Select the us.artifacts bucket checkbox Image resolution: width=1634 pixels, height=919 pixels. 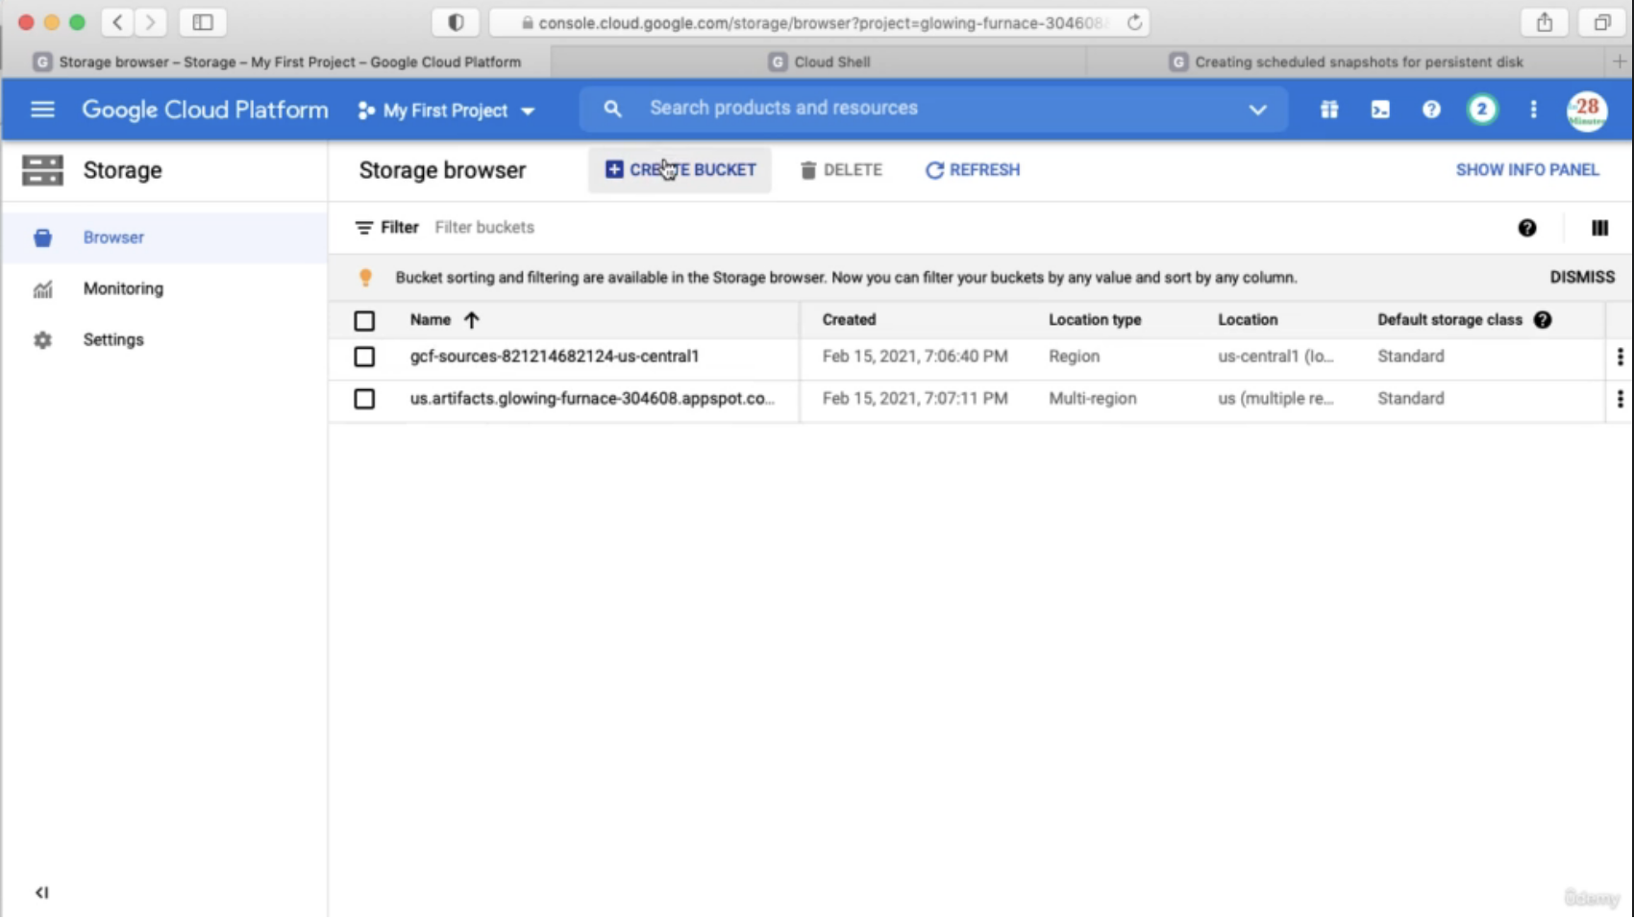tap(364, 399)
